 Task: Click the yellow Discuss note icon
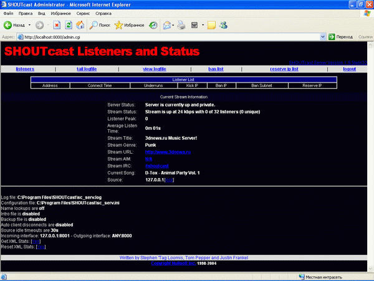pos(211,25)
